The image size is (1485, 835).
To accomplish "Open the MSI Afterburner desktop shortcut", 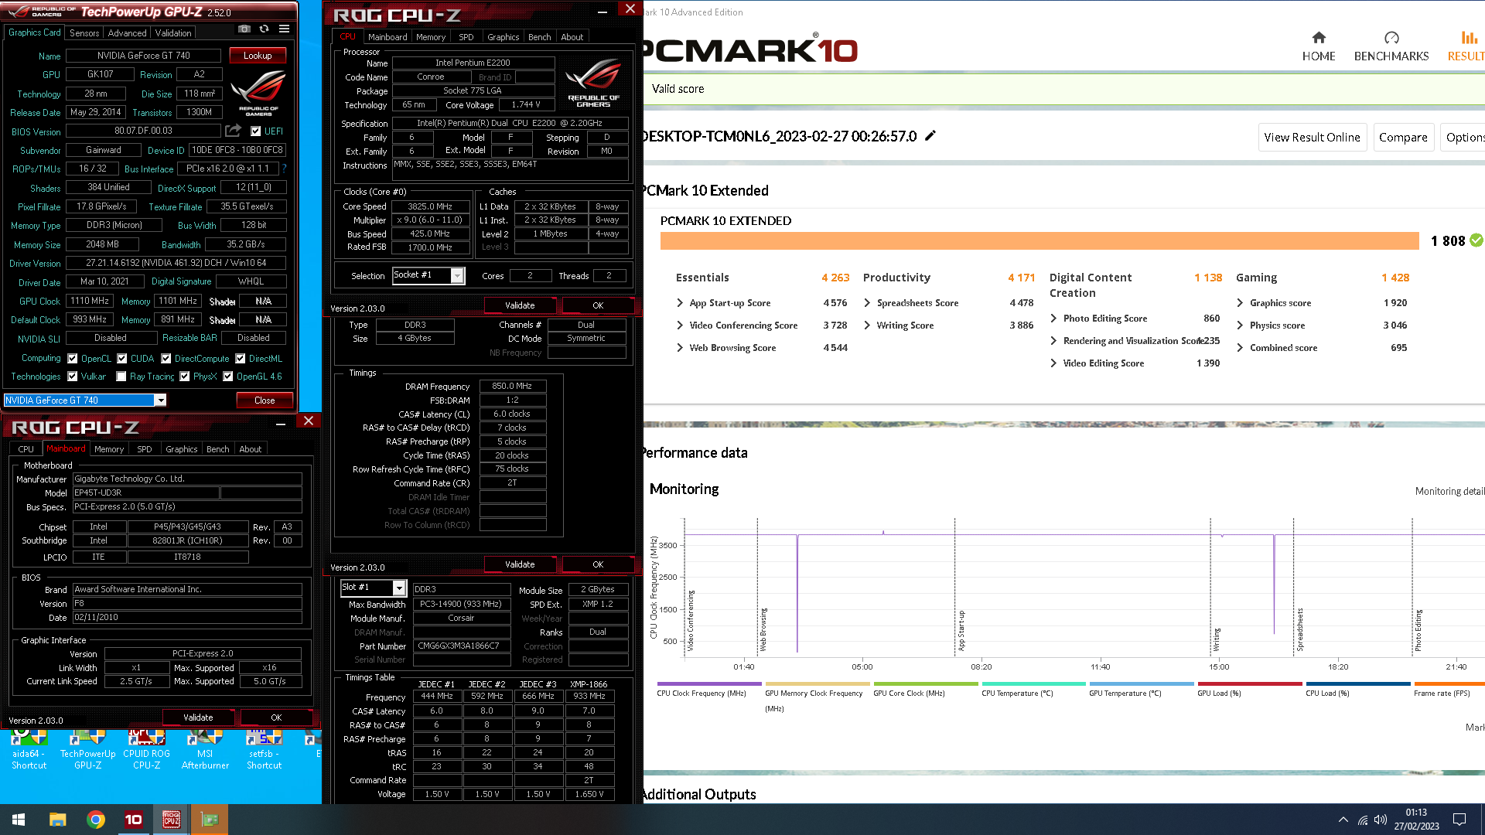I will pos(205,748).
